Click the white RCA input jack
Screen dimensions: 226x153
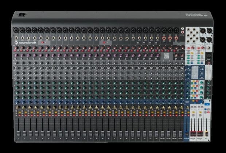pyautogui.click(x=183, y=29)
